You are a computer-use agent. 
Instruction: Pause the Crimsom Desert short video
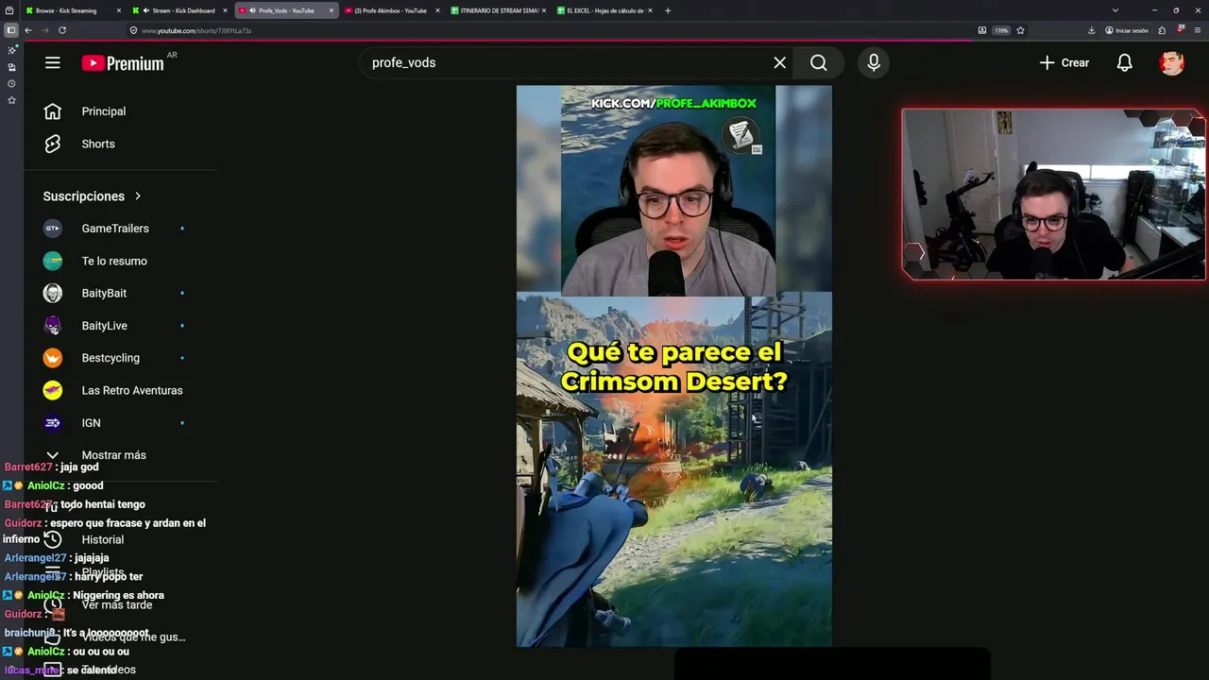tap(673, 365)
